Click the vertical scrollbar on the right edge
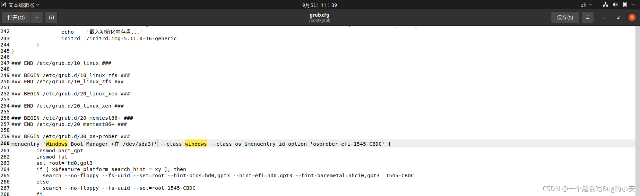Image resolution: width=640 pixels, height=196 pixels. pos(638,104)
